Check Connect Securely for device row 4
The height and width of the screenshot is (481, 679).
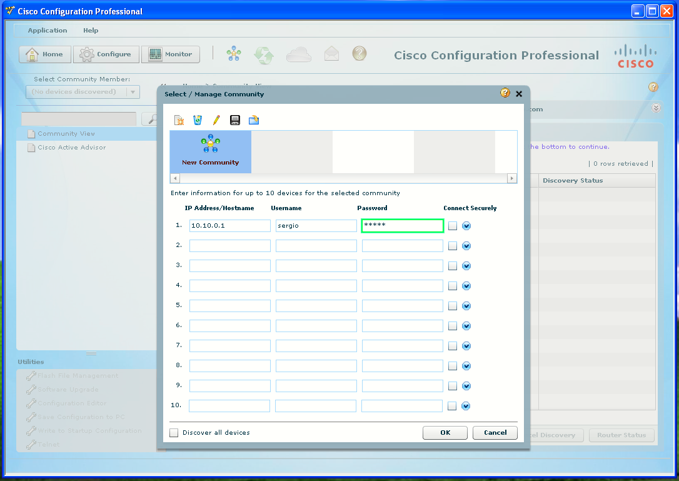pos(453,286)
